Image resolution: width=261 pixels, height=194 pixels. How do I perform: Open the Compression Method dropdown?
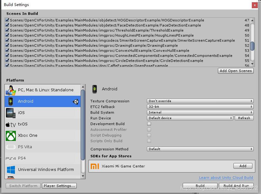tap(200, 149)
